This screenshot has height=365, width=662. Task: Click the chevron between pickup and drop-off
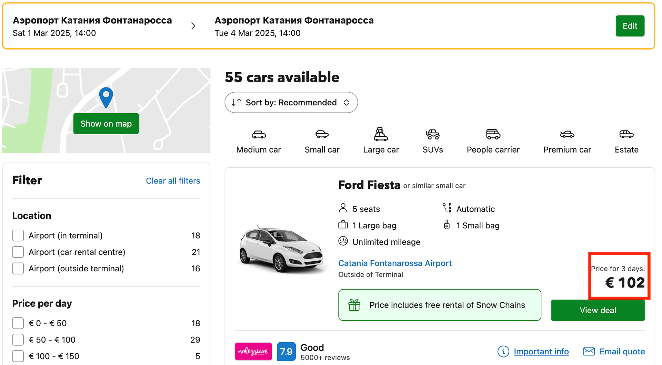[x=193, y=26]
